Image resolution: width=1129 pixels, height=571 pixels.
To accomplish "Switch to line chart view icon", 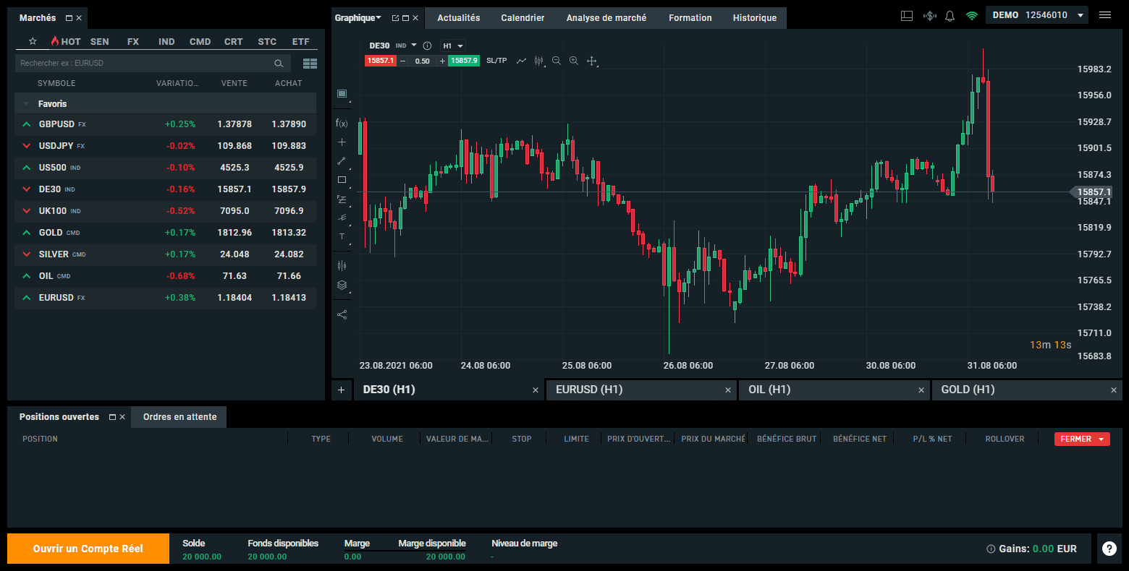I will [521, 61].
